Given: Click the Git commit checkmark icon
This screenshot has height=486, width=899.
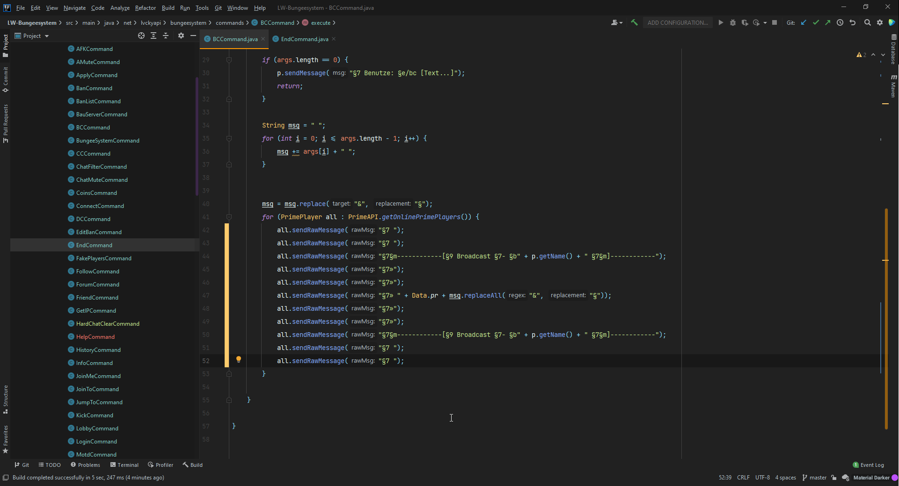Looking at the screenshot, I should click(816, 22).
